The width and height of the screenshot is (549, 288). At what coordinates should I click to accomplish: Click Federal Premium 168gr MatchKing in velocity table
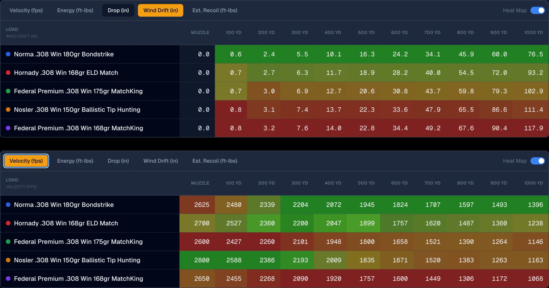79,279
